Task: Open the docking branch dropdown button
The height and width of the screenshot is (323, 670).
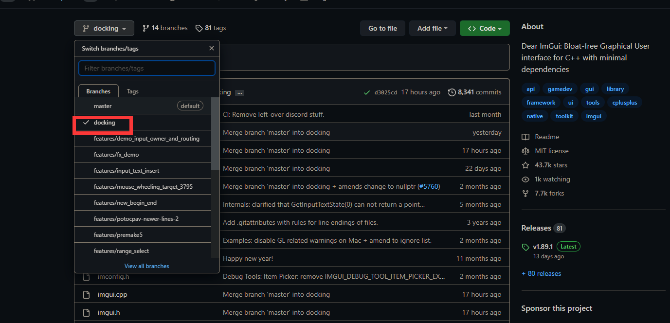Action: [x=104, y=28]
